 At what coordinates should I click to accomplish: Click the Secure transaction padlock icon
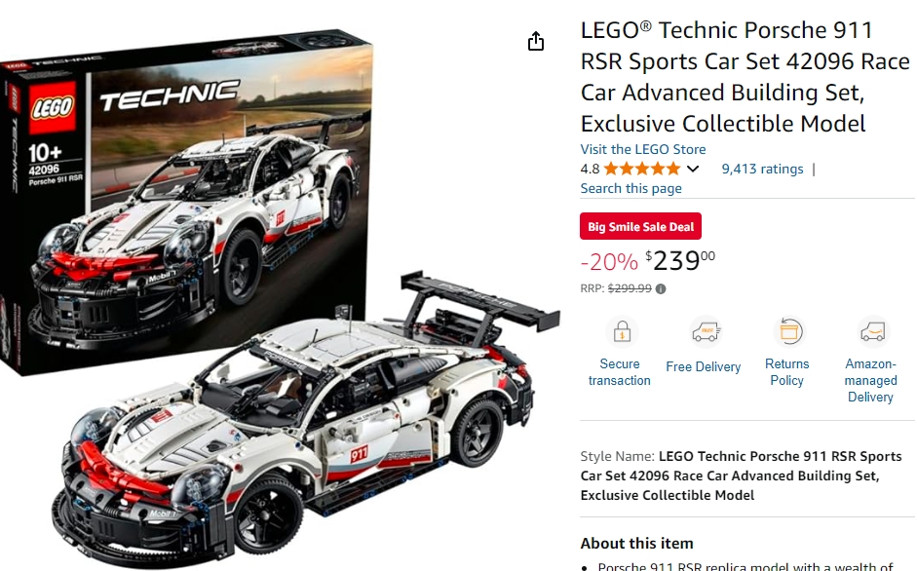(622, 331)
